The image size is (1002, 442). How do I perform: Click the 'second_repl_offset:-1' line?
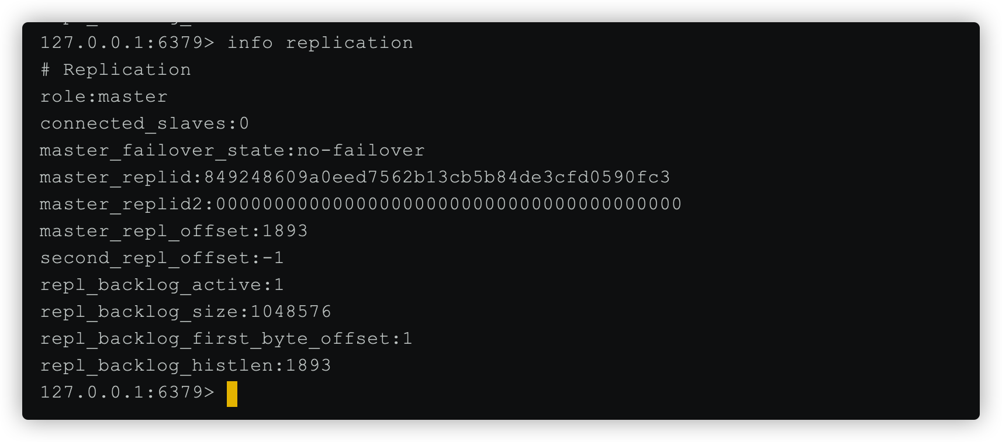point(162,258)
